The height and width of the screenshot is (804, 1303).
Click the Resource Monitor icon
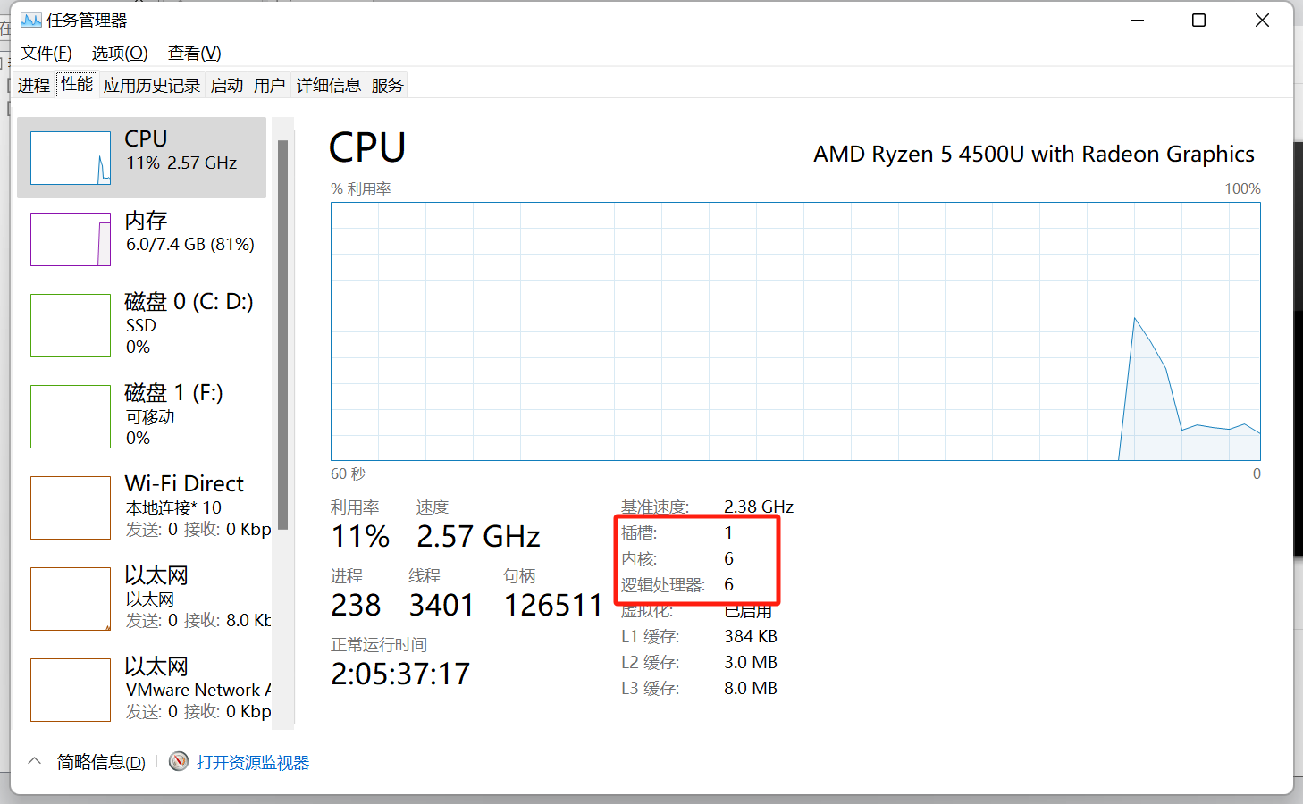(x=179, y=761)
